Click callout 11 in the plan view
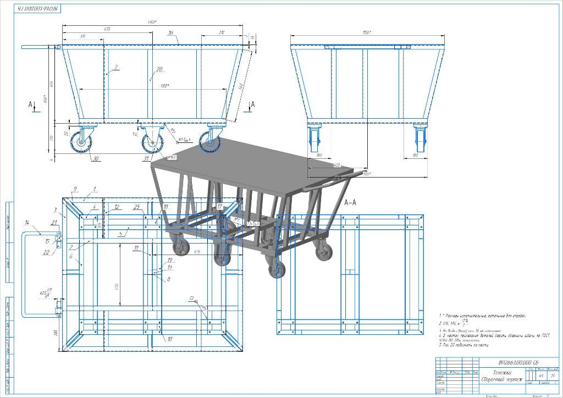Screen dimensions: 563x398 (x=136, y=248)
